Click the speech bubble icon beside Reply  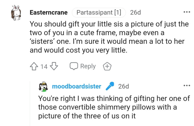click(74, 66)
